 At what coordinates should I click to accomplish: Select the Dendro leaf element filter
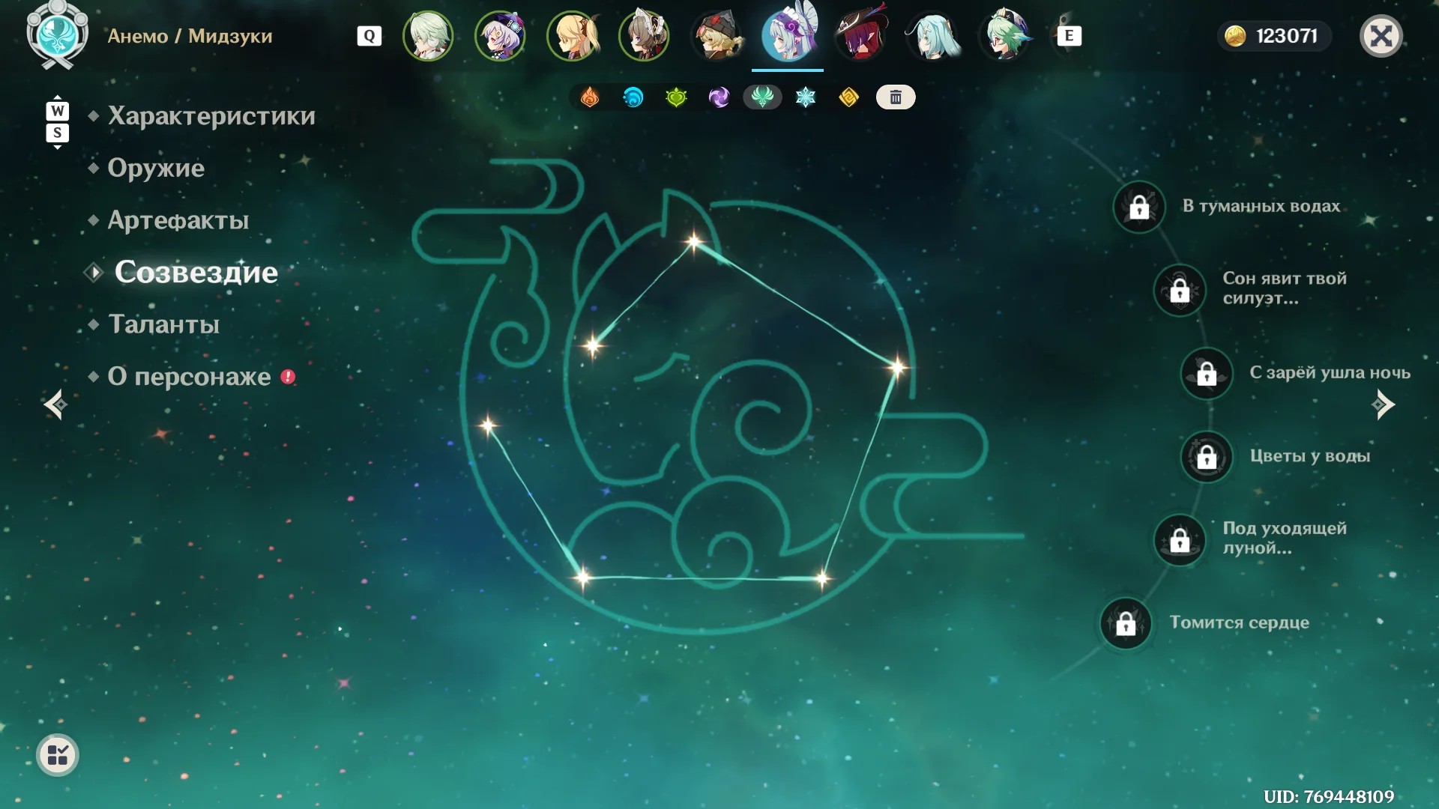point(676,97)
